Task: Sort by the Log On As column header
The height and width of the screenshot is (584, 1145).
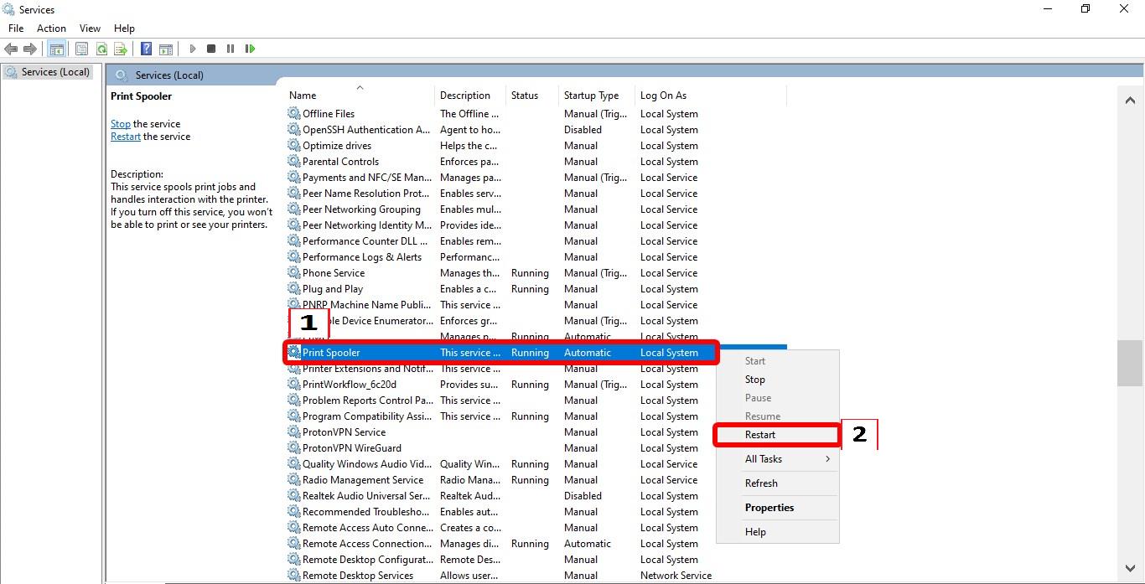Action: [710, 96]
